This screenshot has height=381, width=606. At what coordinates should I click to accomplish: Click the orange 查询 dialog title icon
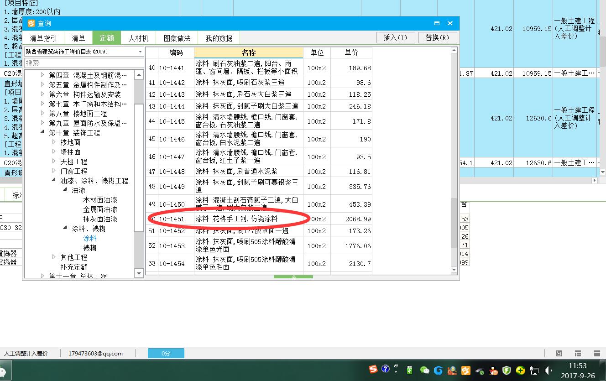pos(31,23)
